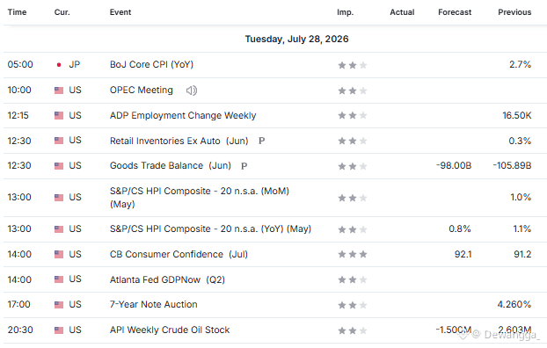Screen dimensions: 547x348
Task: Click the US flag for 7-Year Note Auction
Action: coord(59,305)
